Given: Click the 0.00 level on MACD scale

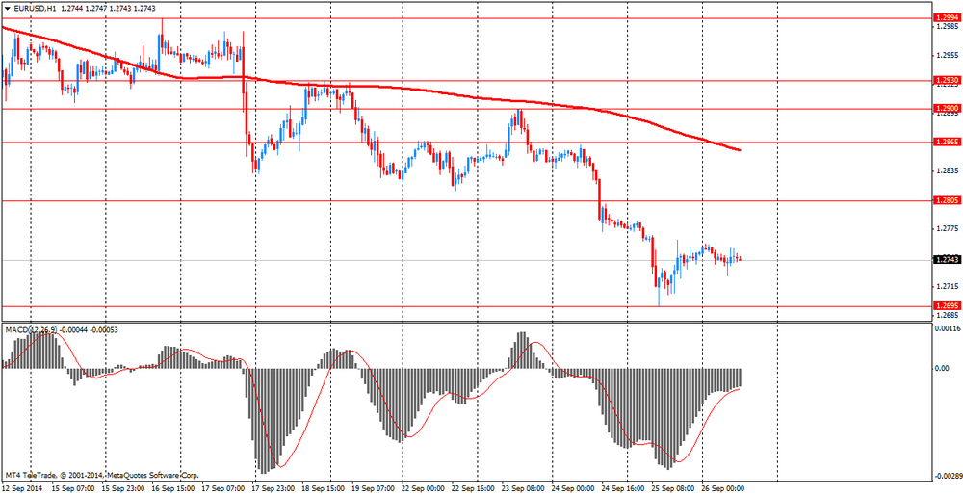Looking at the screenshot, I should pyautogui.click(x=944, y=369).
